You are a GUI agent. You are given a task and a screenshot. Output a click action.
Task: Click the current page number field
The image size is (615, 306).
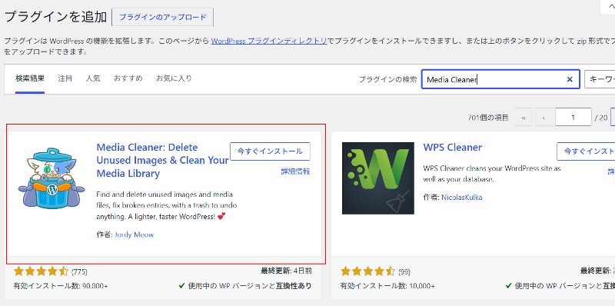coord(573,118)
